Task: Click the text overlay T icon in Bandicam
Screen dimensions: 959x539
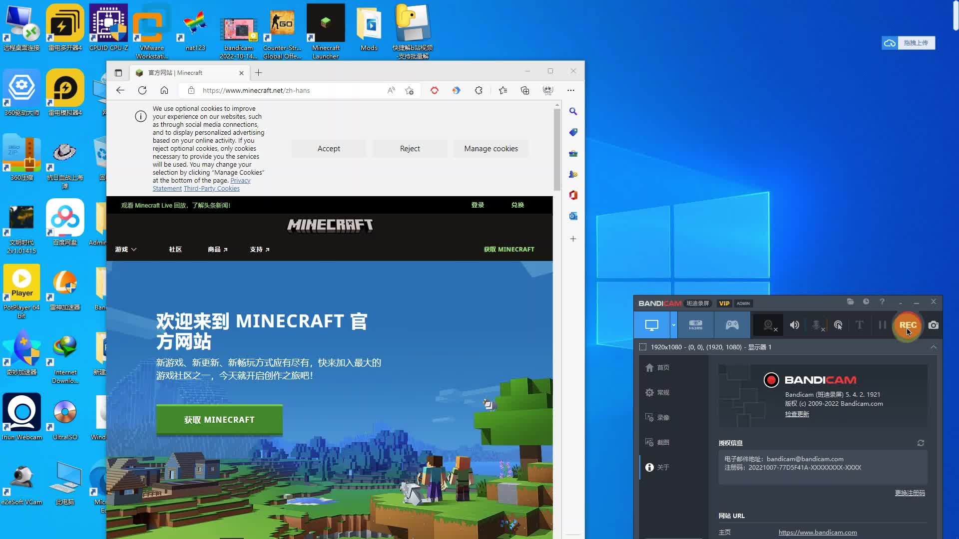Action: 859,325
